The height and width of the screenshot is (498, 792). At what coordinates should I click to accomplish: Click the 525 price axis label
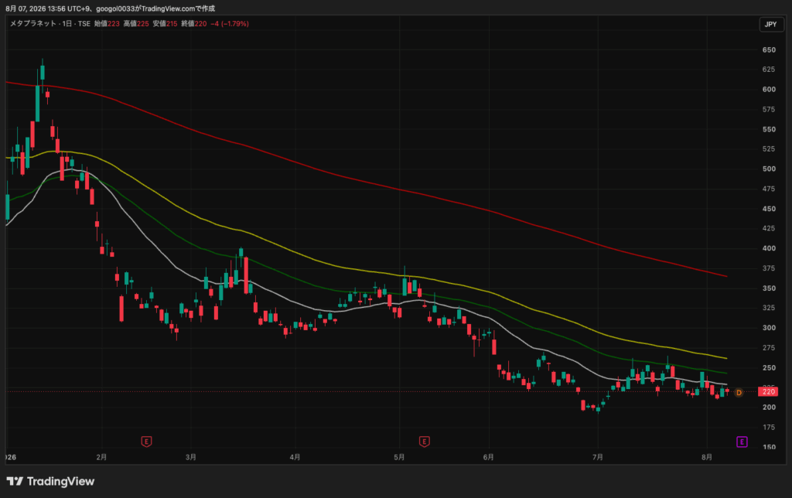769,149
